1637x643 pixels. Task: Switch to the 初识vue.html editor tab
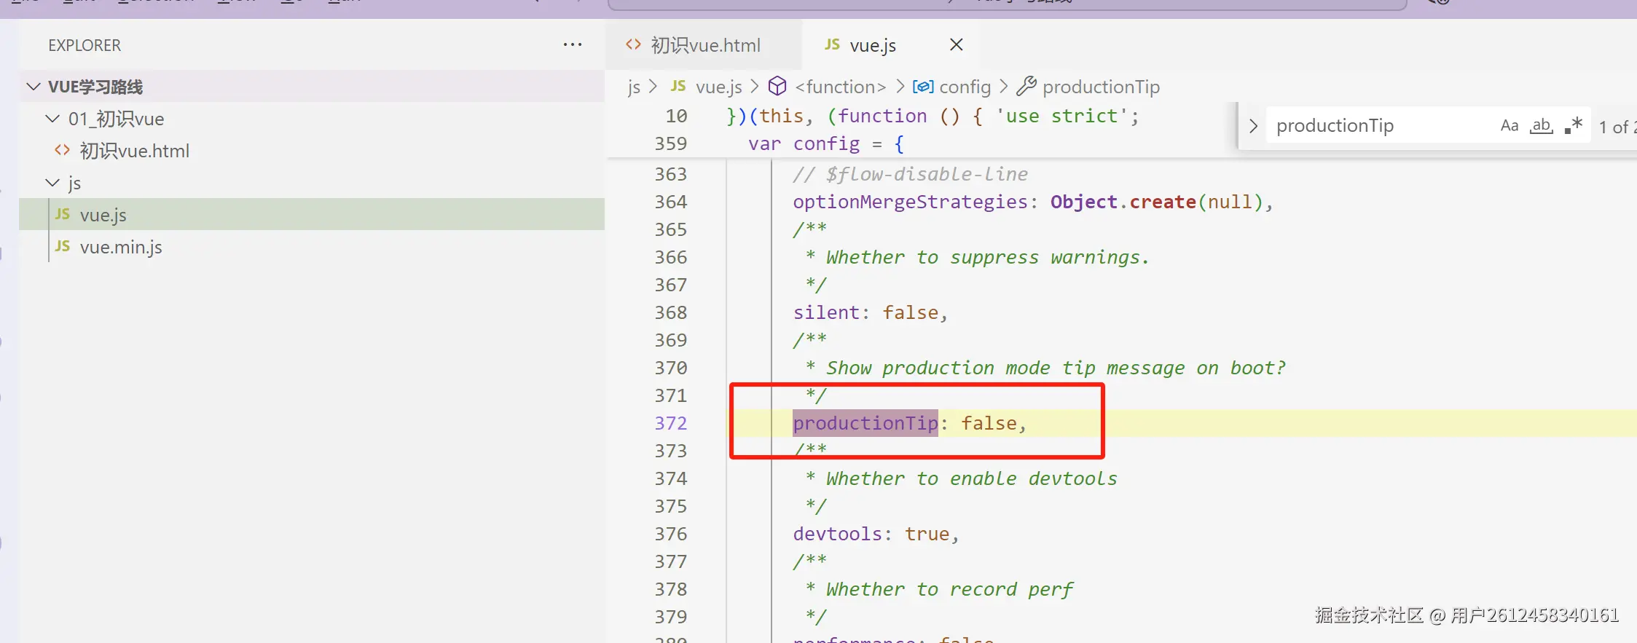click(704, 45)
